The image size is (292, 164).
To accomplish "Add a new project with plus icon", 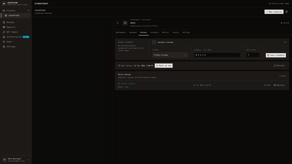I will [28, 10].
